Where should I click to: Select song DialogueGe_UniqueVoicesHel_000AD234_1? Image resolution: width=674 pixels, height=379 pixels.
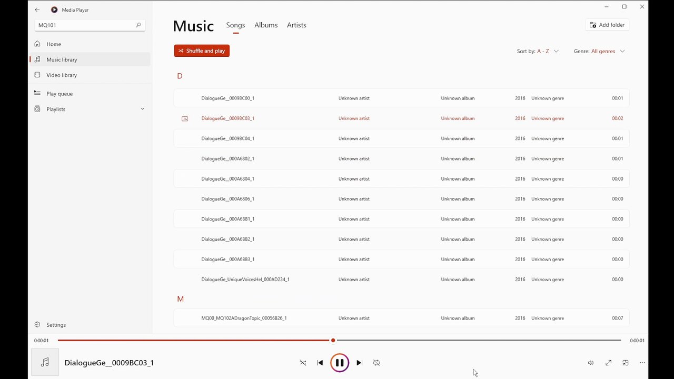402,280
